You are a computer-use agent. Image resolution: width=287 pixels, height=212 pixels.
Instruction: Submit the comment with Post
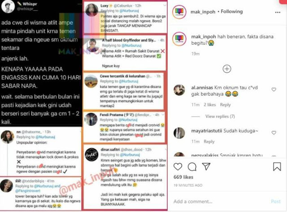tap(276, 201)
